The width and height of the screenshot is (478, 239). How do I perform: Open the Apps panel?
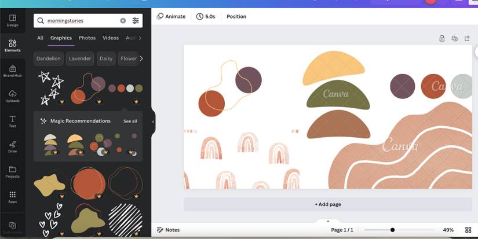[13, 197]
